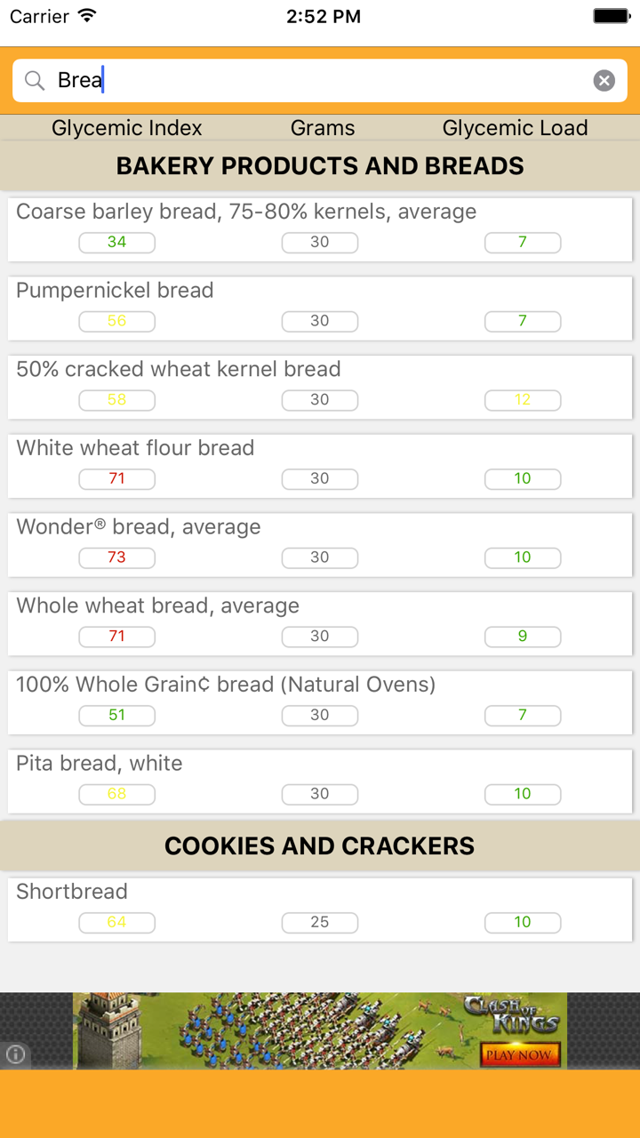Select the Glycemic Index column header

(x=126, y=128)
